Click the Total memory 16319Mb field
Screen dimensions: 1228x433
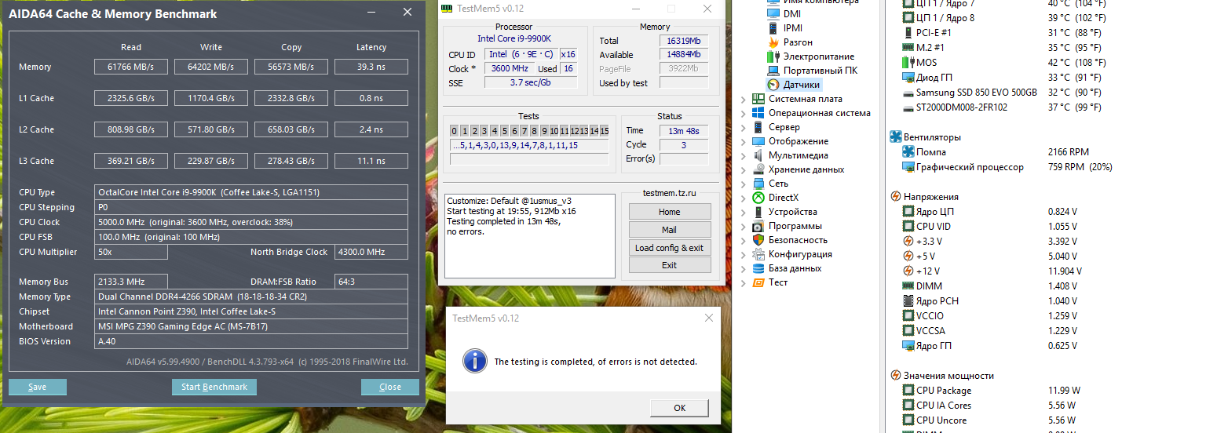point(685,41)
